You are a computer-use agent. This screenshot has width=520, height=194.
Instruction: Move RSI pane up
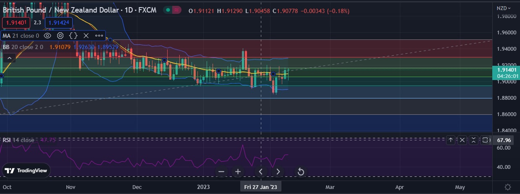point(451,140)
